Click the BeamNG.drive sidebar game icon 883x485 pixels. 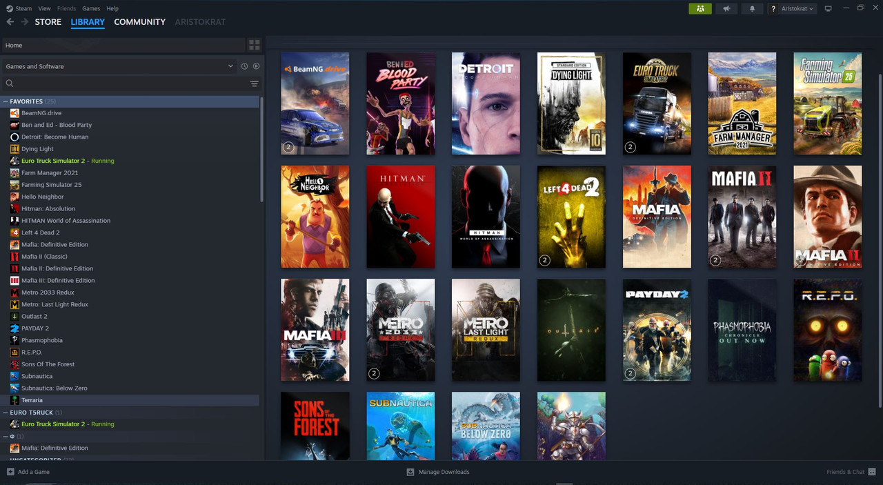[14, 113]
